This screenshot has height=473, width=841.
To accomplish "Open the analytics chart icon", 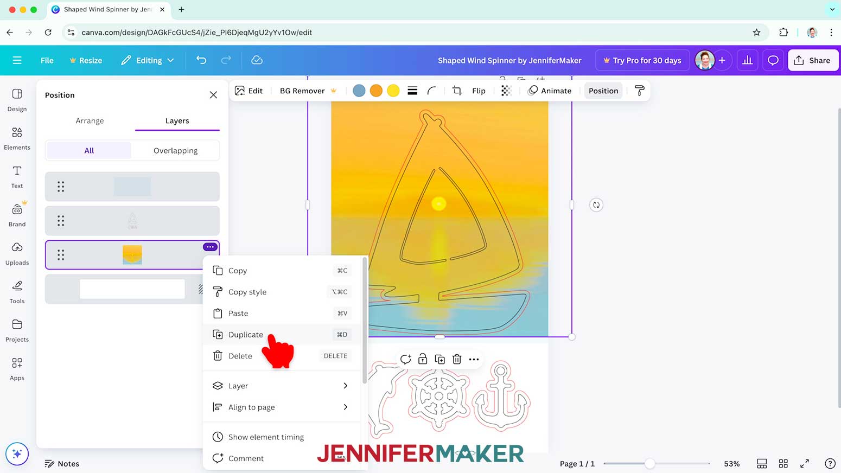I will click(748, 60).
